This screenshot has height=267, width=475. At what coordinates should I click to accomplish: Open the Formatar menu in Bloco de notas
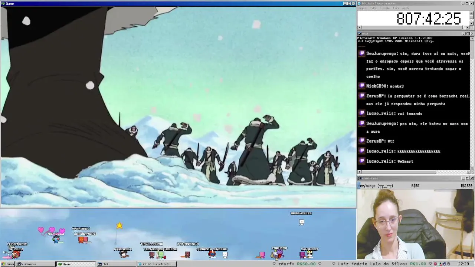pyautogui.click(x=385, y=8)
